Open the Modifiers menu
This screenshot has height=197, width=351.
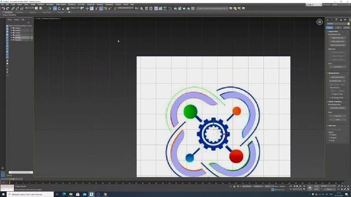point(41,4)
